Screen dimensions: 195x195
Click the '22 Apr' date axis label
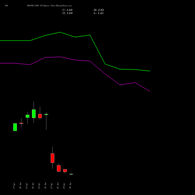coord(33,186)
